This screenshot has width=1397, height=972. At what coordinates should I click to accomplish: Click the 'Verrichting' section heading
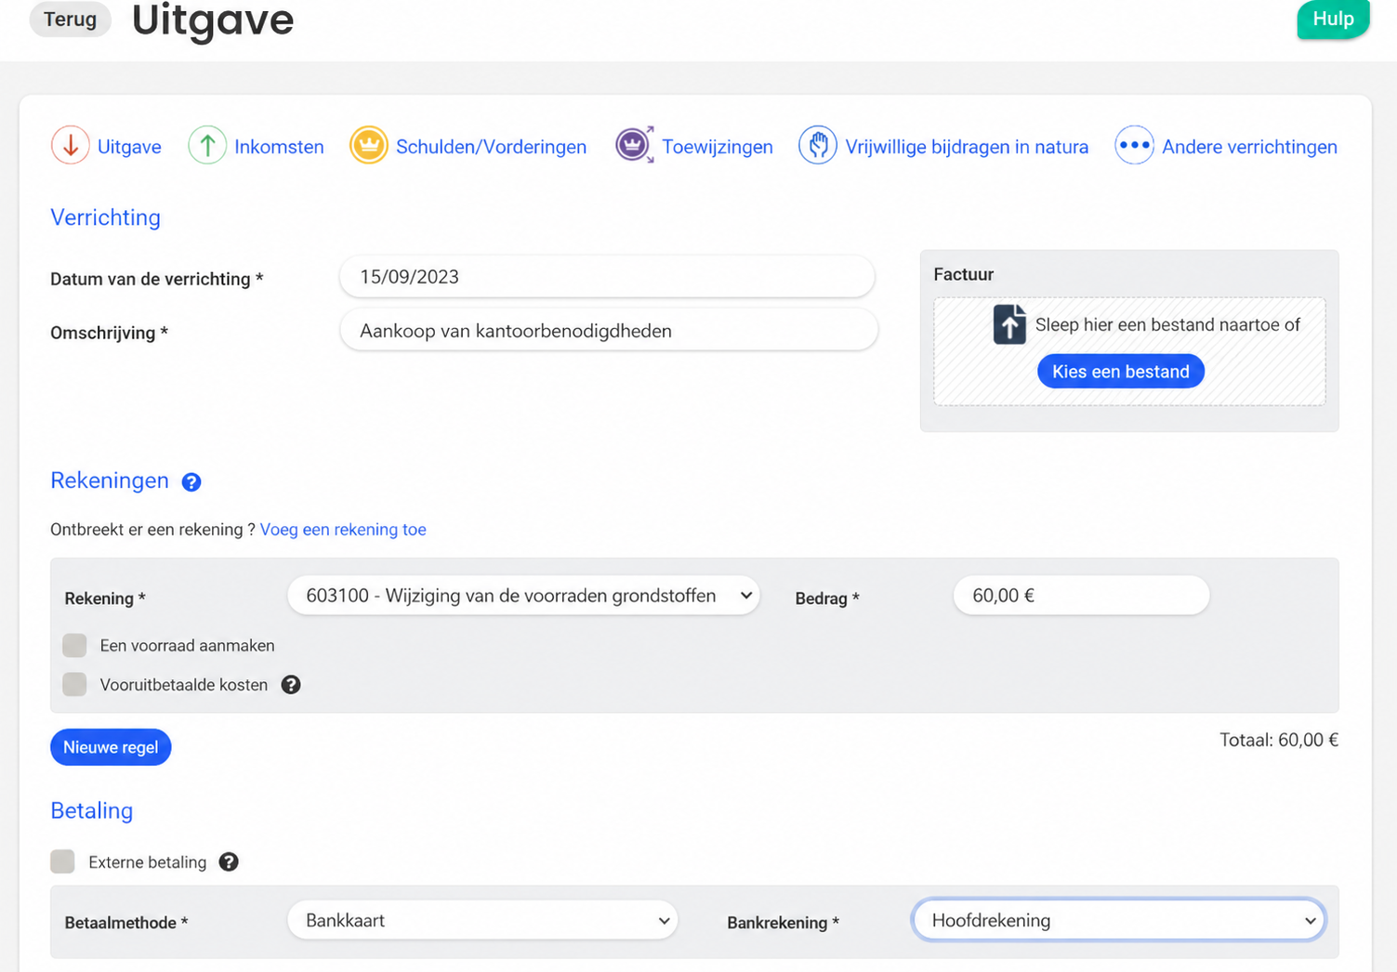105,217
